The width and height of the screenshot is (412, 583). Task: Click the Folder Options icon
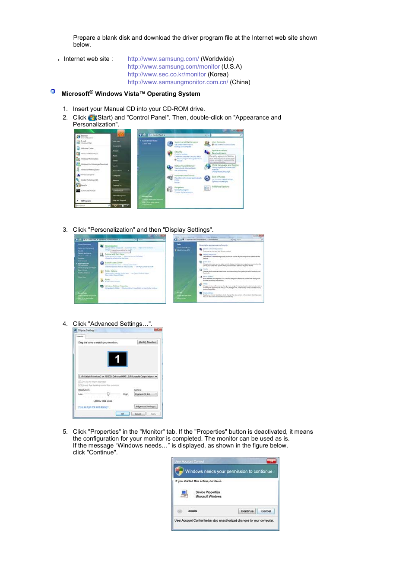click(102, 272)
